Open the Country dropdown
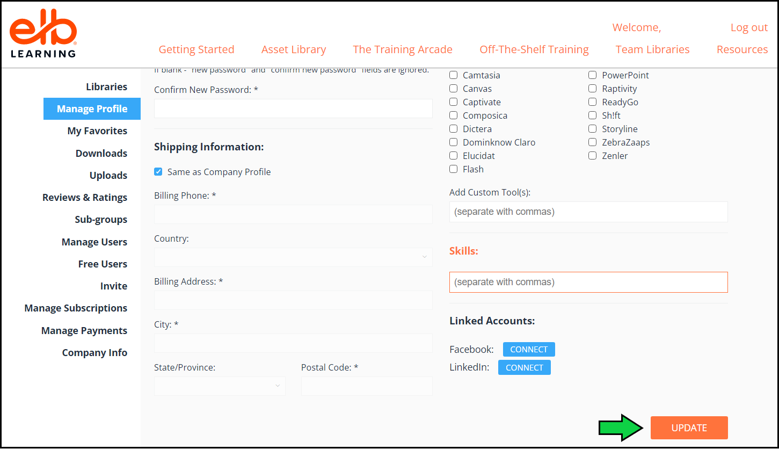Screen dimensions: 779x449 [x=293, y=257]
